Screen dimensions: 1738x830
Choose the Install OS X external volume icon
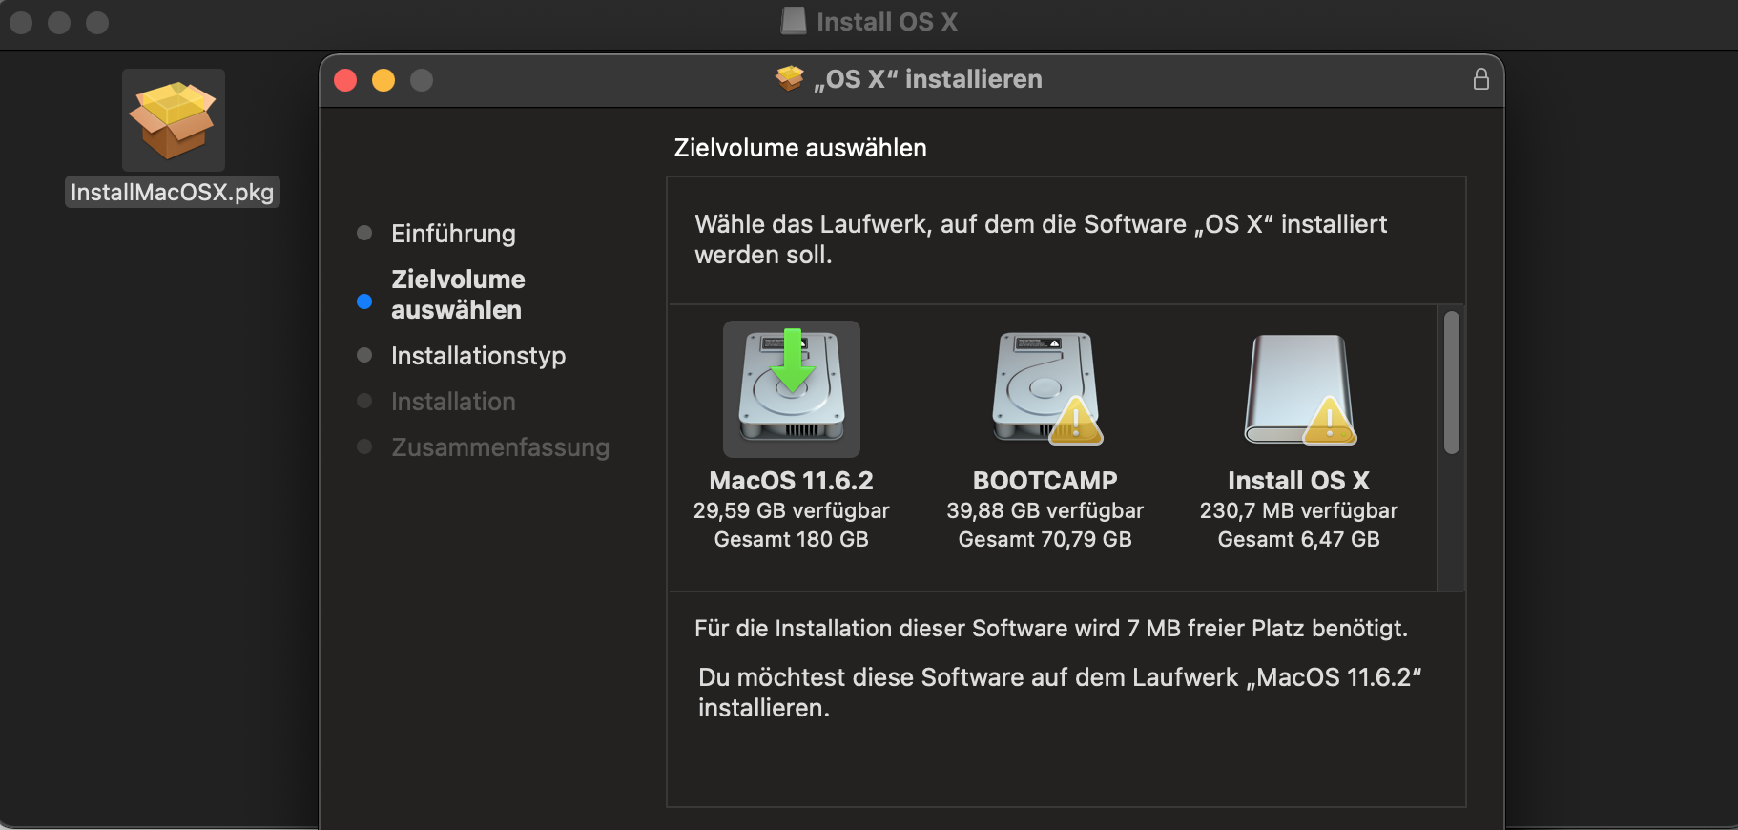tap(1299, 388)
